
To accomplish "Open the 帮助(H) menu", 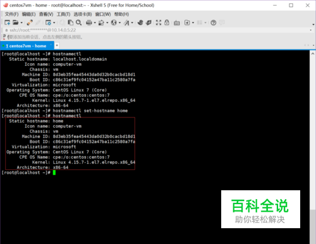I will pyautogui.click(x=121, y=14).
